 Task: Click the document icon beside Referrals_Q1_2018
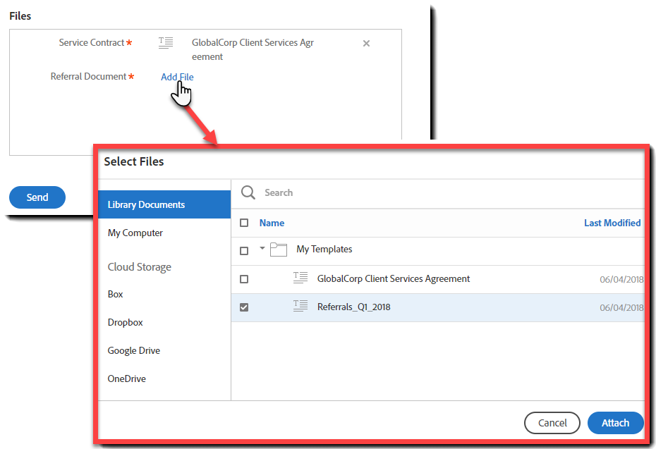pos(300,307)
